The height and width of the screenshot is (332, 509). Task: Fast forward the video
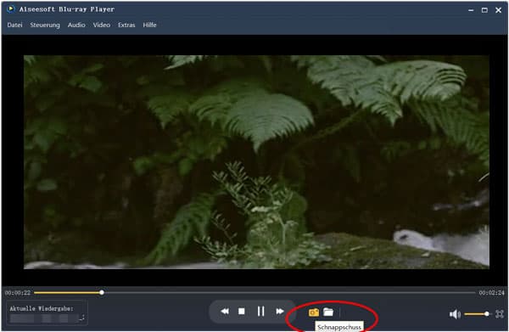point(280,312)
